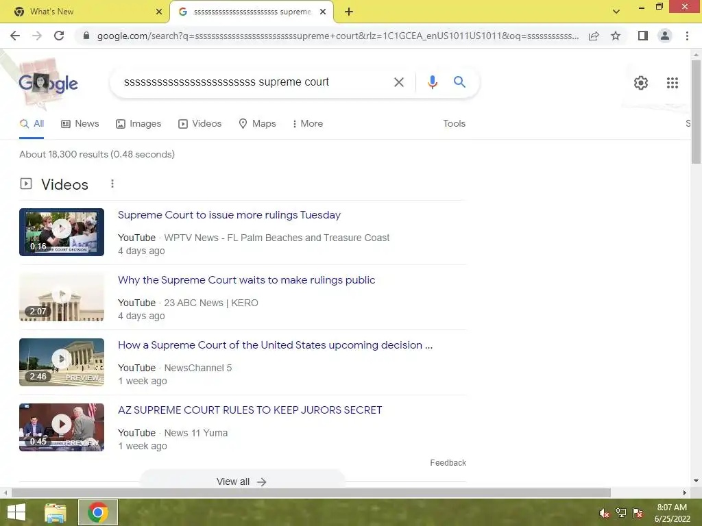Viewport: 702px width, 526px height.
Task: Click the horizontal scrollbar thumb
Action: pyautogui.click(x=311, y=492)
